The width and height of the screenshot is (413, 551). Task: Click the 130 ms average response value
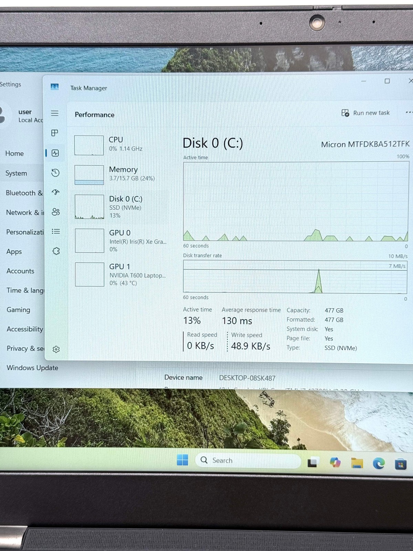tap(237, 321)
